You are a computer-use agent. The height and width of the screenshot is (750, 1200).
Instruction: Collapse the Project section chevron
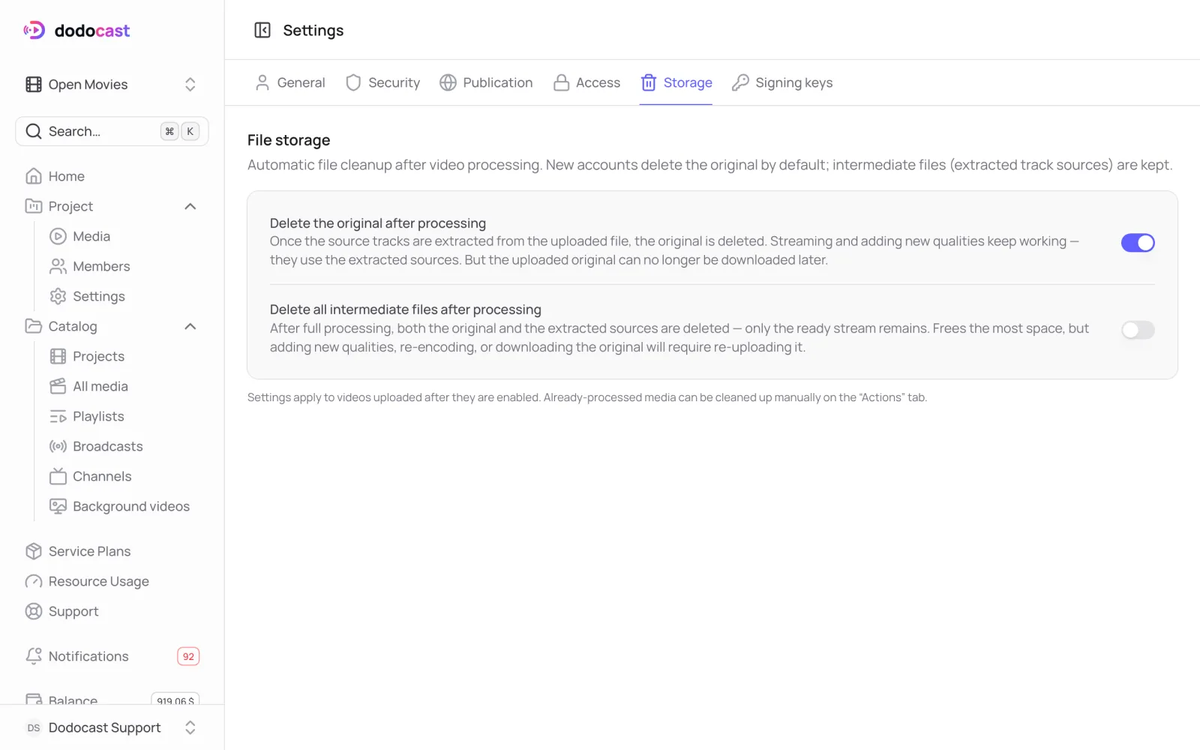click(x=190, y=206)
